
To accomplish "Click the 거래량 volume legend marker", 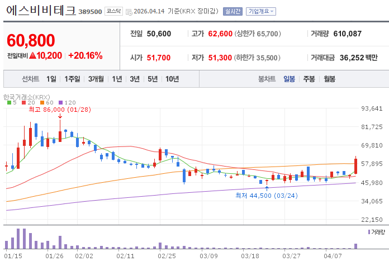I will pos(369,232).
